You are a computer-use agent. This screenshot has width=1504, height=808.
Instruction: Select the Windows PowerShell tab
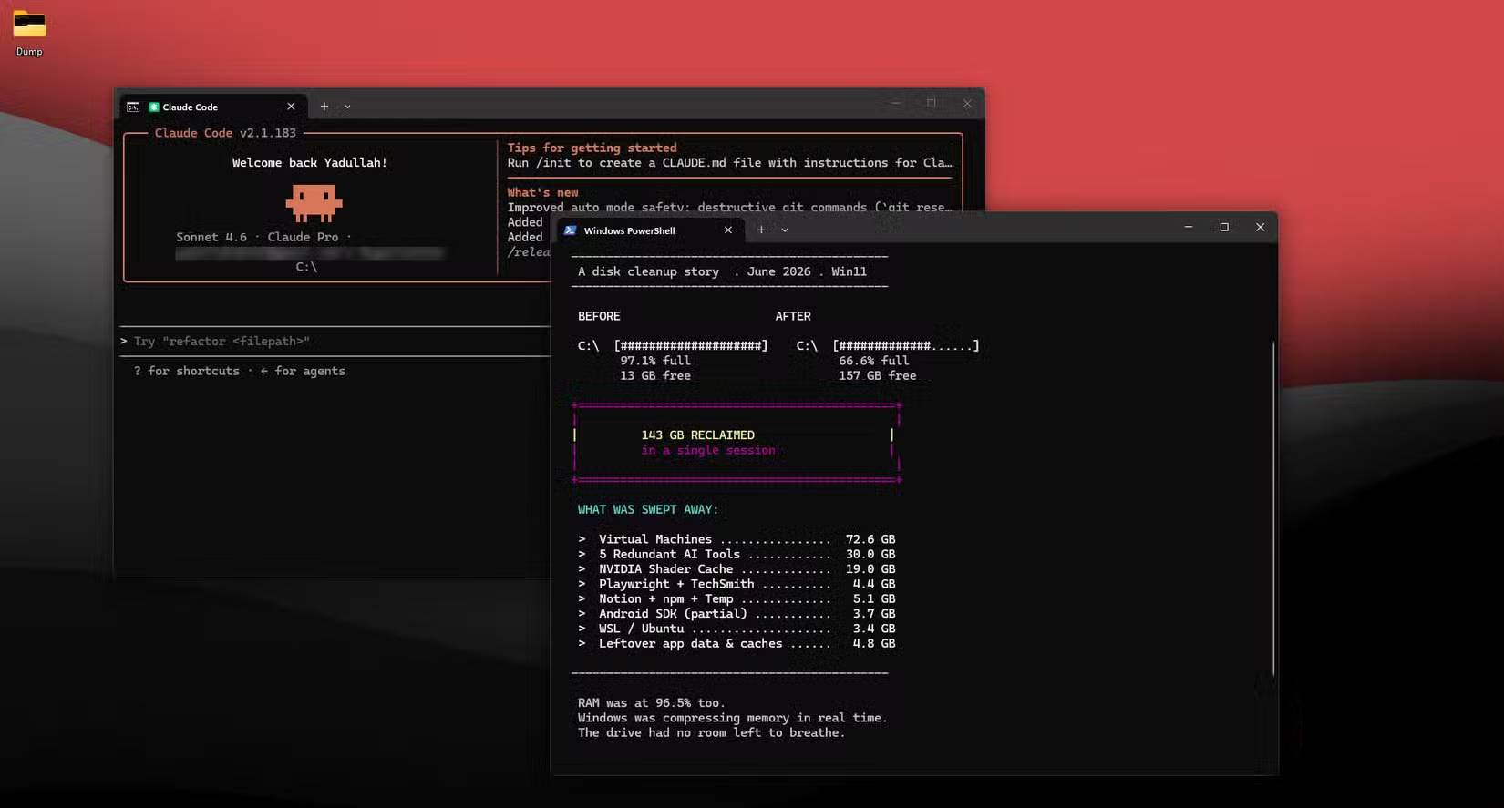[651, 230]
